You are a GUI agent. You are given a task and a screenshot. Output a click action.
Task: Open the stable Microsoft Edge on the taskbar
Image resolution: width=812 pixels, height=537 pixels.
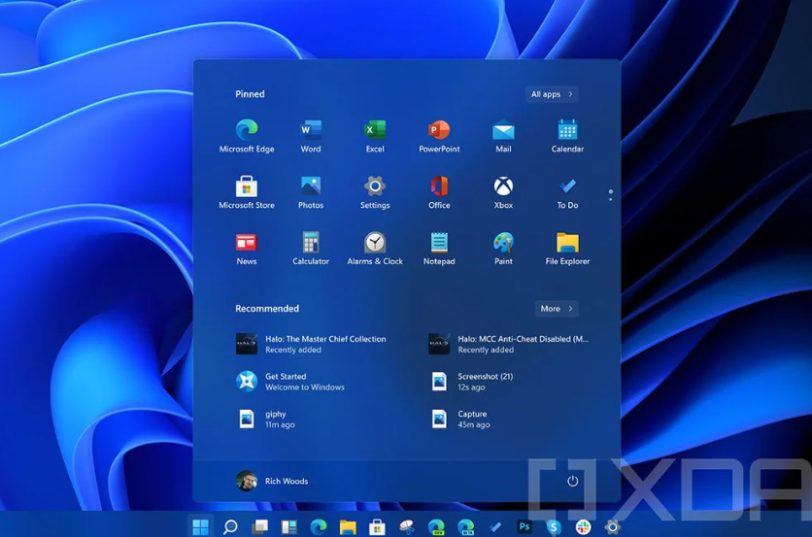click(x=318, y=527)
